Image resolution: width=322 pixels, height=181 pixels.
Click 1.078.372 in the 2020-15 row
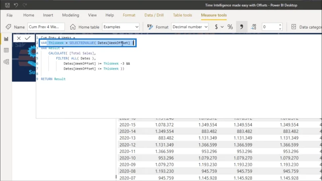(x=164, y=125)
